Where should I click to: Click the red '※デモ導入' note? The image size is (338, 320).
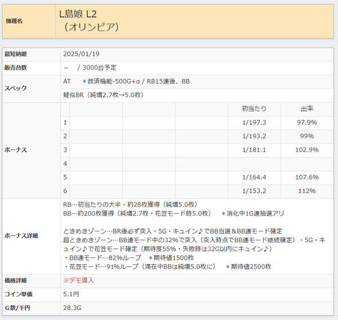tap(78, 280)
